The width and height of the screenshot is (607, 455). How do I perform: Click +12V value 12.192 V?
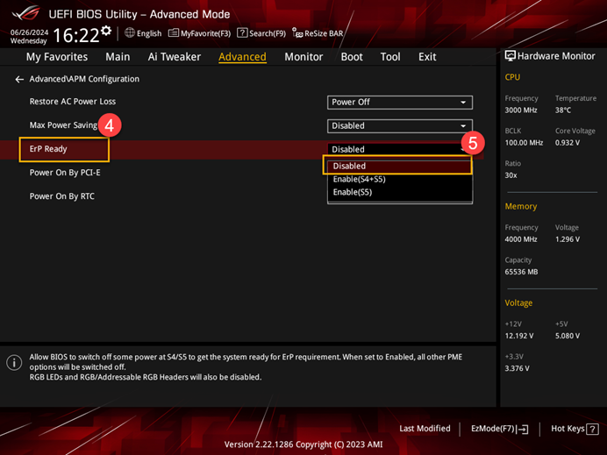click(x=518, y=336)
